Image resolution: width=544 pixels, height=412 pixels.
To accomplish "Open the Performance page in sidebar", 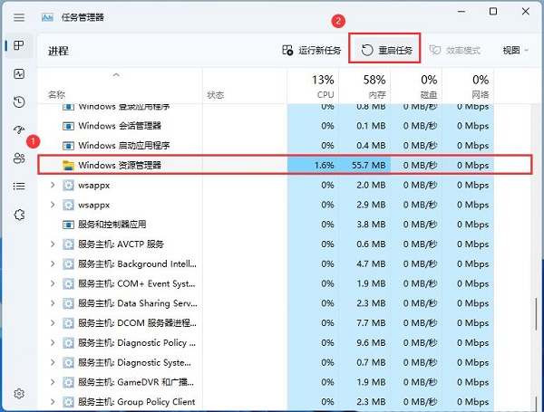I will pyautogui.click(x=19, y=74).
